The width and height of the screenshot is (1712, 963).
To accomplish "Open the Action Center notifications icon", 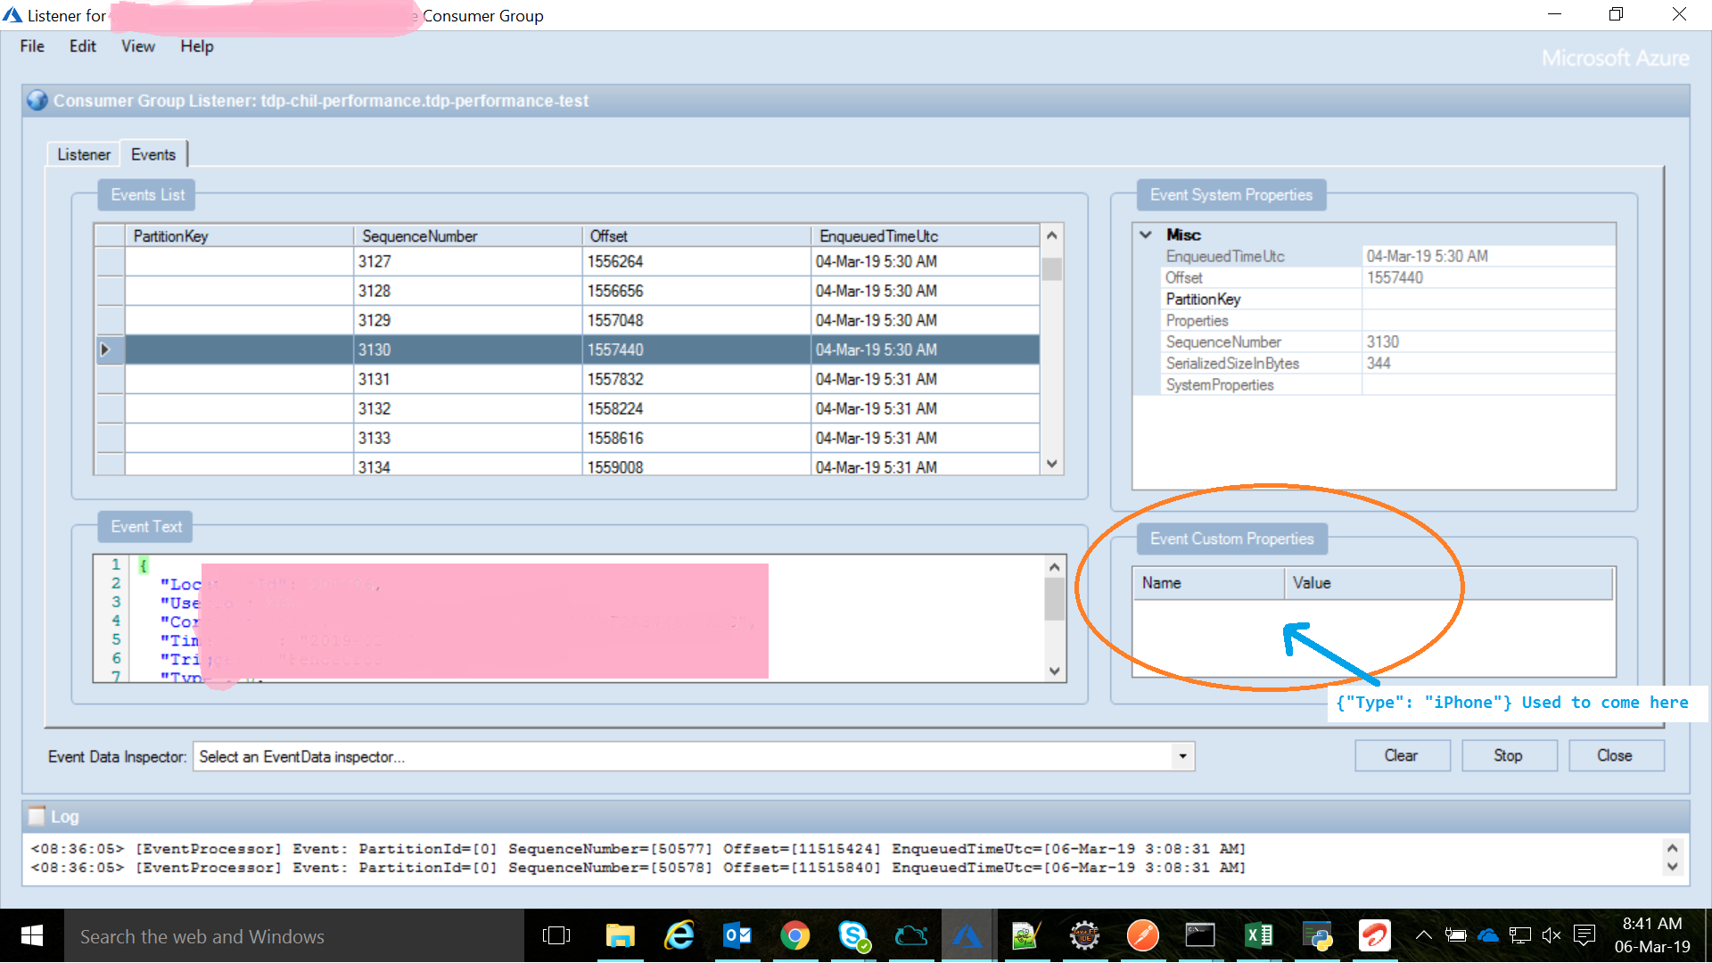I will click(x=1584, y=935).
